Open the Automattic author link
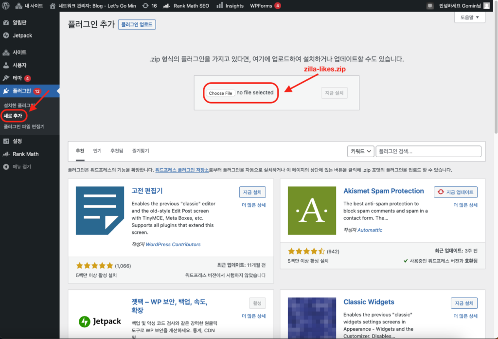498x339 pixels. pos(370,230)
